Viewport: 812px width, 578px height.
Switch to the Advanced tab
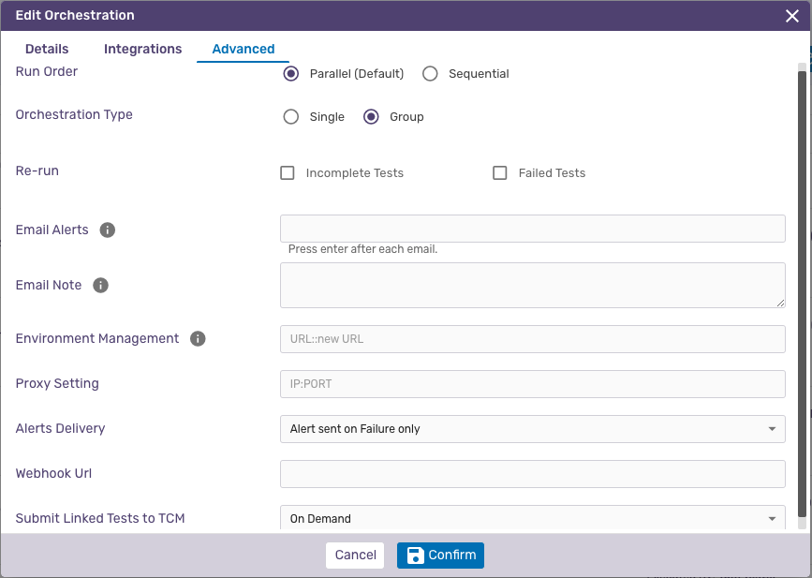click(x=243, y=49)
